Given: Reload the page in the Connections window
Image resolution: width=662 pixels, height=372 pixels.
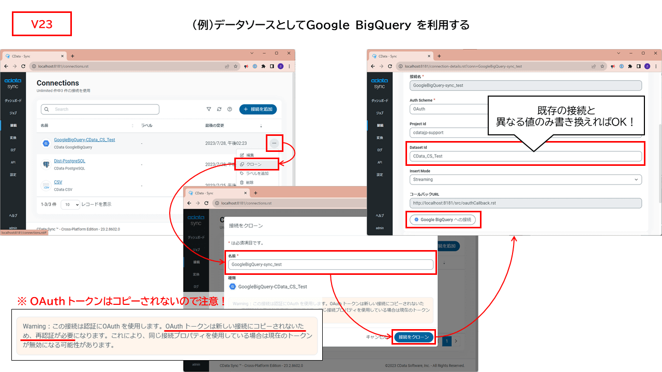Looking at the screenshot, I should pyautogui.click(x=23, y=66).
